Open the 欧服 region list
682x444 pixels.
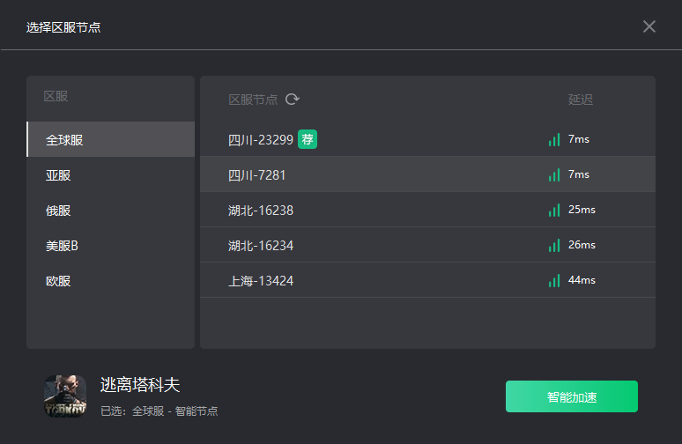(x=110, y=281)
